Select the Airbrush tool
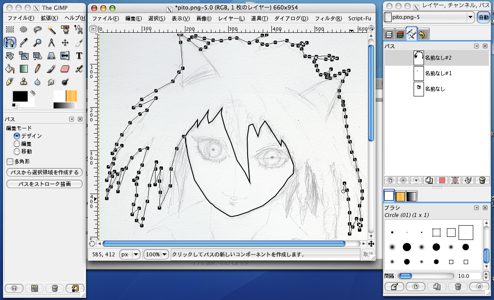This screenshot has width=494, height=300. [79, 69]
